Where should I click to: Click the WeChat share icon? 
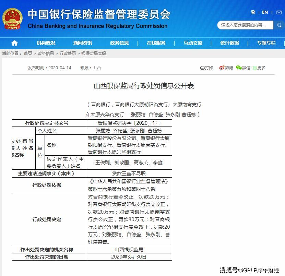[x=239, y=68]
